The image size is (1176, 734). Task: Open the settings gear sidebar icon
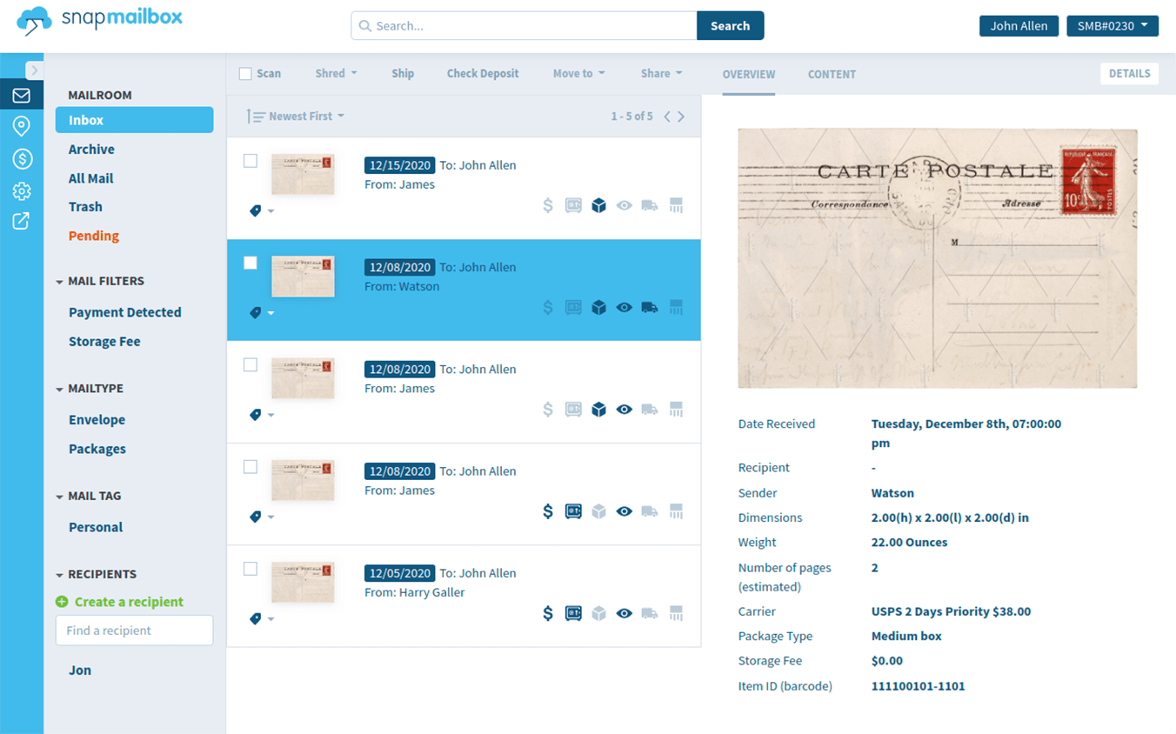22,191
